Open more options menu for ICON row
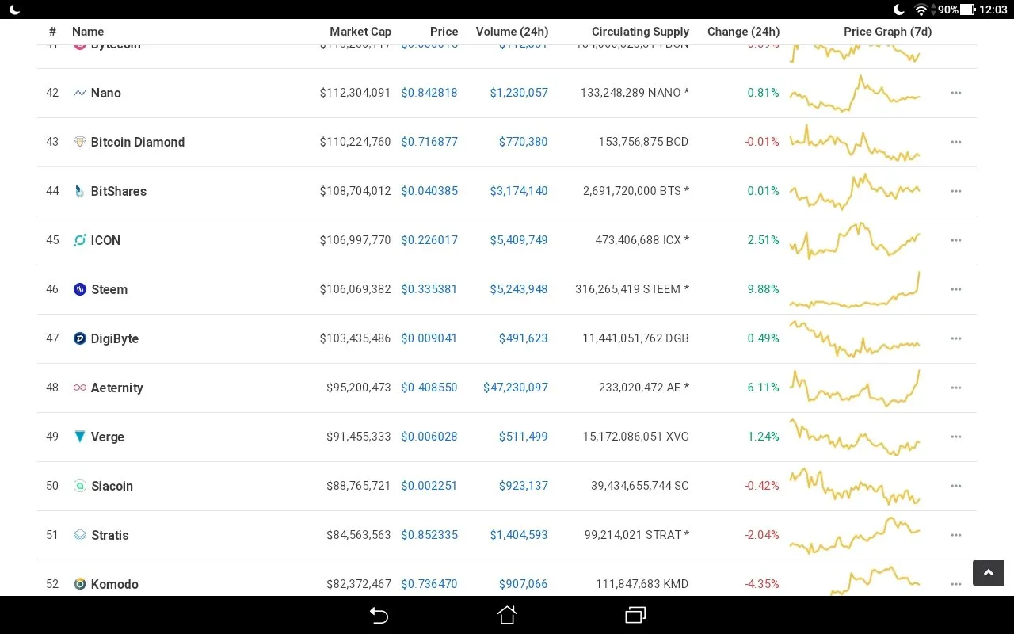Screen dimensions: 1014x634 956,240
